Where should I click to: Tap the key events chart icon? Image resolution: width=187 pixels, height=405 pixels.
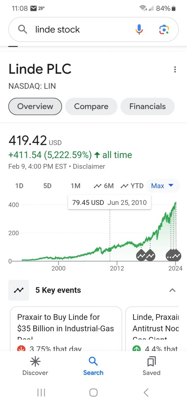19,290
